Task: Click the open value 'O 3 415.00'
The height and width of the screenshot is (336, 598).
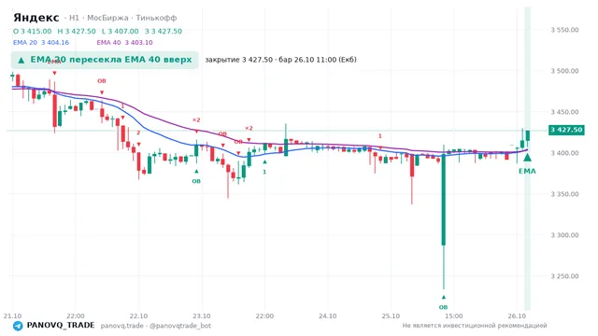Action: coord(33,31)
